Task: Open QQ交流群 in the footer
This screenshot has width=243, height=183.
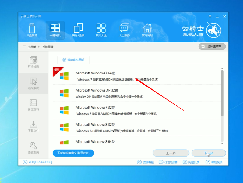Action: [x=168, y=162]
